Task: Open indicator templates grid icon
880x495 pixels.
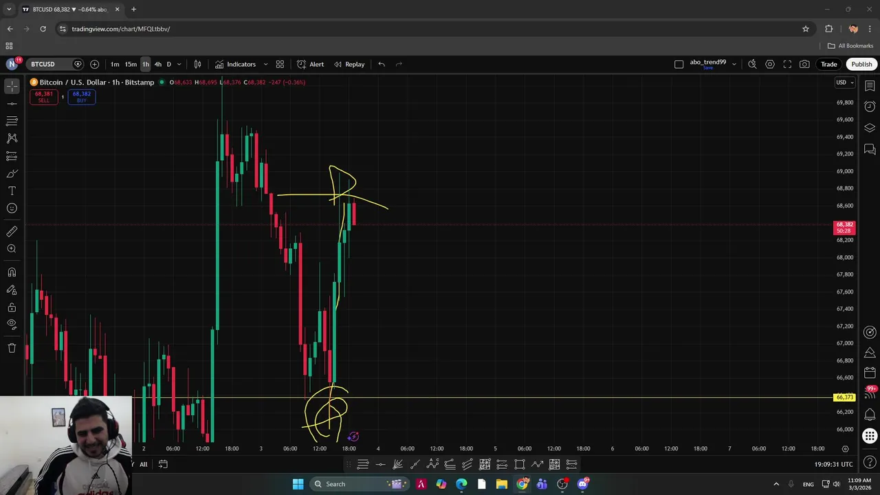Action: [280, 64]
